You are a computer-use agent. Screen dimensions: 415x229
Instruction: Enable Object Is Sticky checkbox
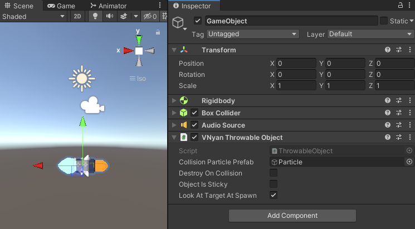coord(274,184)
